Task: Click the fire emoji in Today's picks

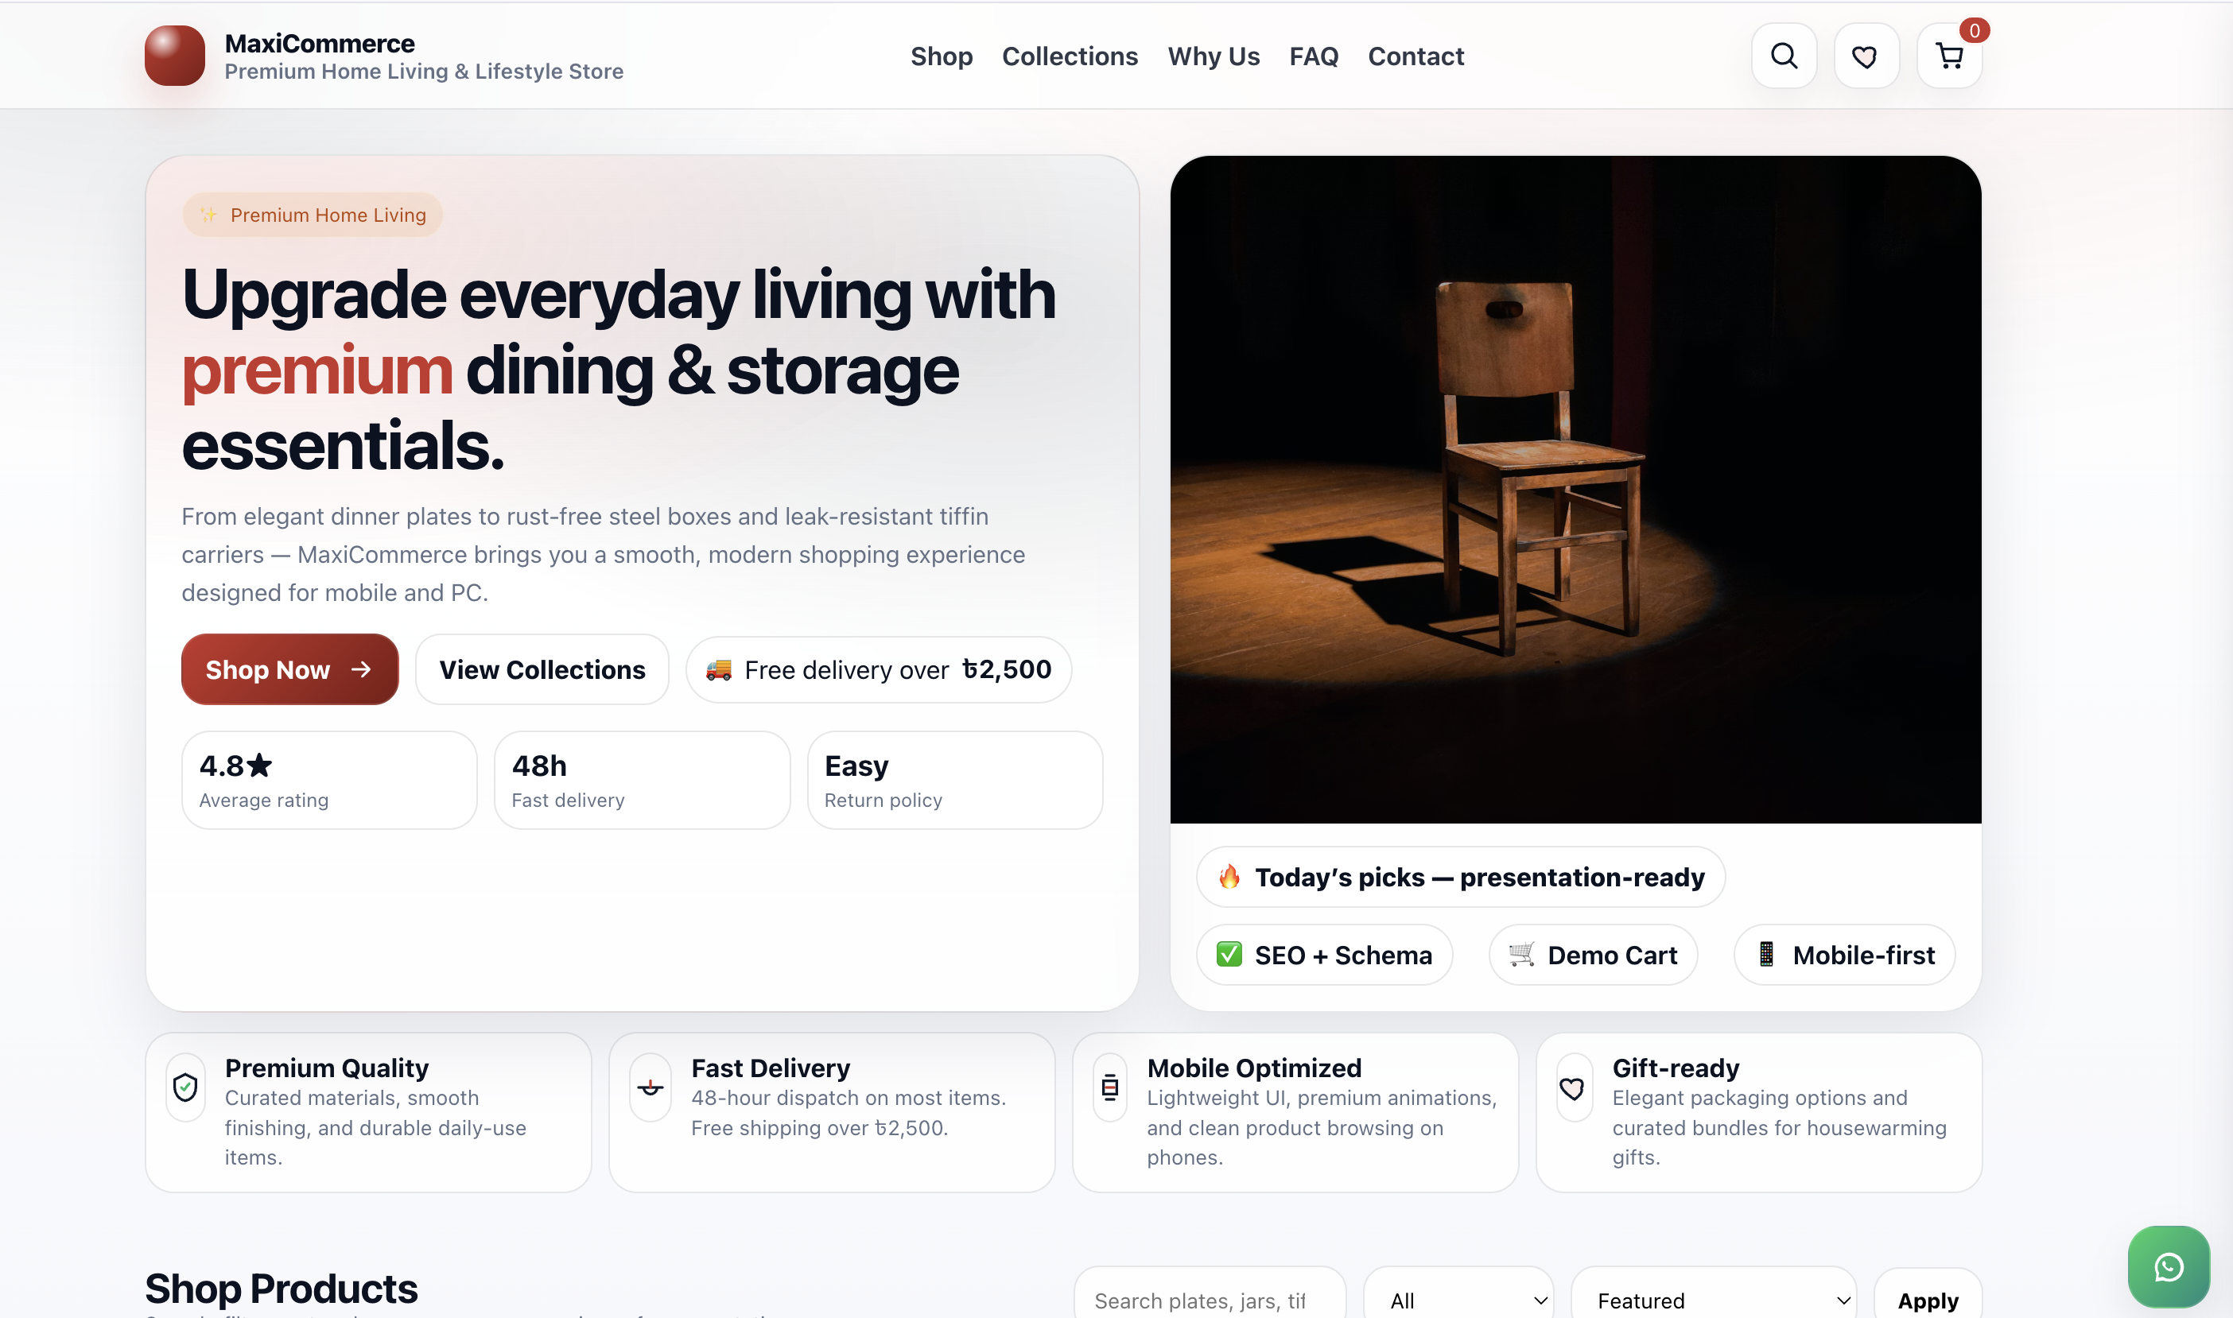Action: point(1229,877)
